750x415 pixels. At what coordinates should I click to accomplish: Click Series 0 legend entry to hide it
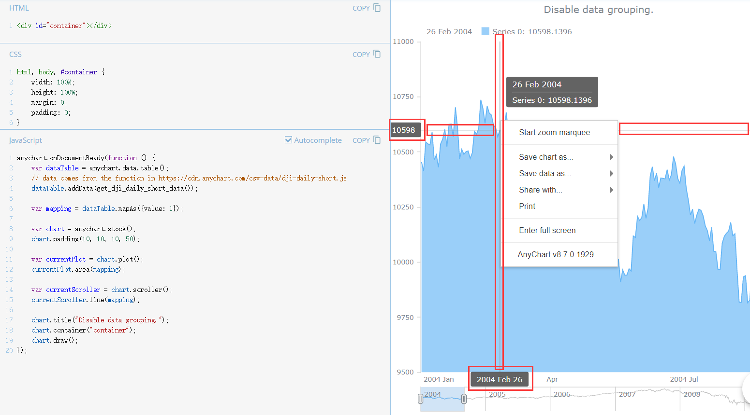tap(531, 31)
